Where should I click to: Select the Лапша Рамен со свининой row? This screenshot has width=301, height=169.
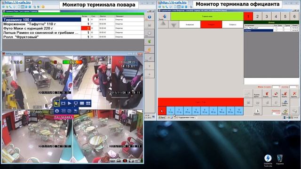coord(73,32)
